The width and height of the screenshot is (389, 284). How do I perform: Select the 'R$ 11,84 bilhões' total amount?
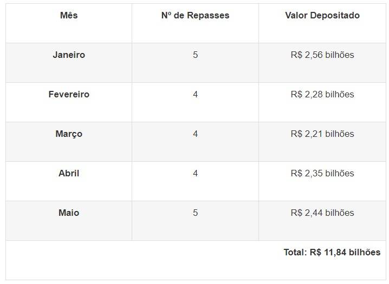point(345,253)
